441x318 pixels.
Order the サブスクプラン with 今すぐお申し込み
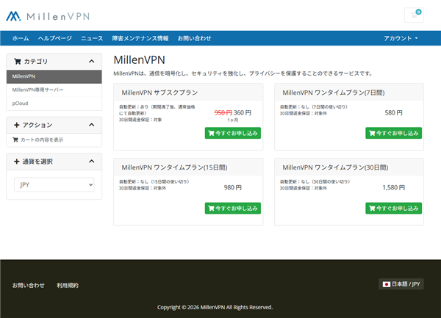coord(233,133)
